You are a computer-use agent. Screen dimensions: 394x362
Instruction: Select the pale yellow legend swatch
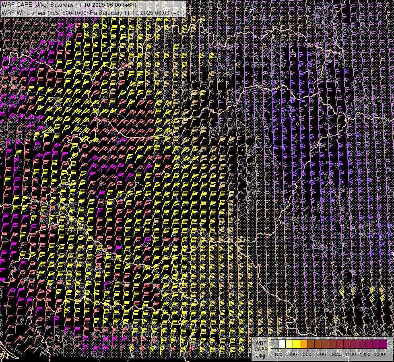[x=289, y=344]
